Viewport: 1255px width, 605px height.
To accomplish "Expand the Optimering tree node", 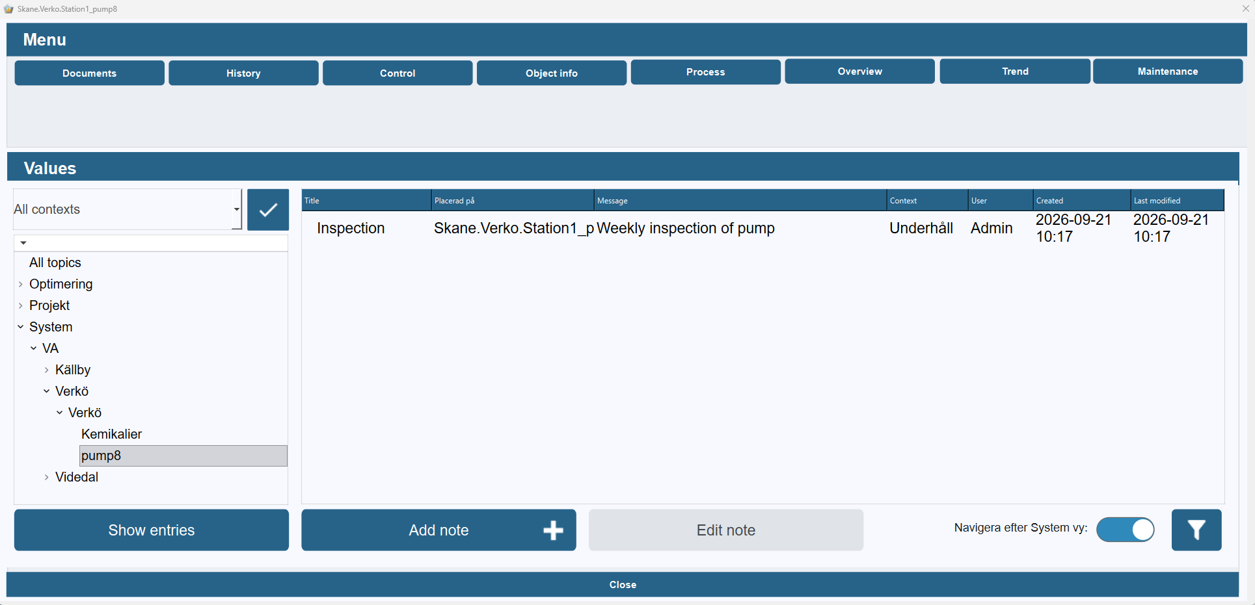I will pyautogui.click(x=21, y=284).
